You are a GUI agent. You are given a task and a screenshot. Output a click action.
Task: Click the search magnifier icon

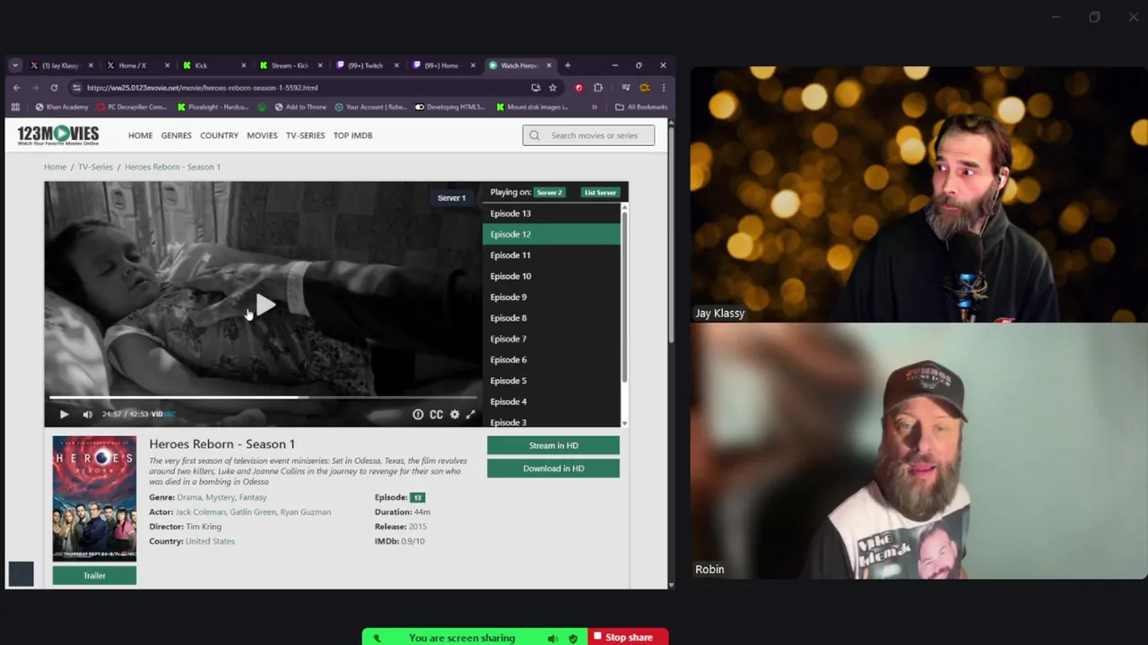pyautogui.click(x=535, y=135)
